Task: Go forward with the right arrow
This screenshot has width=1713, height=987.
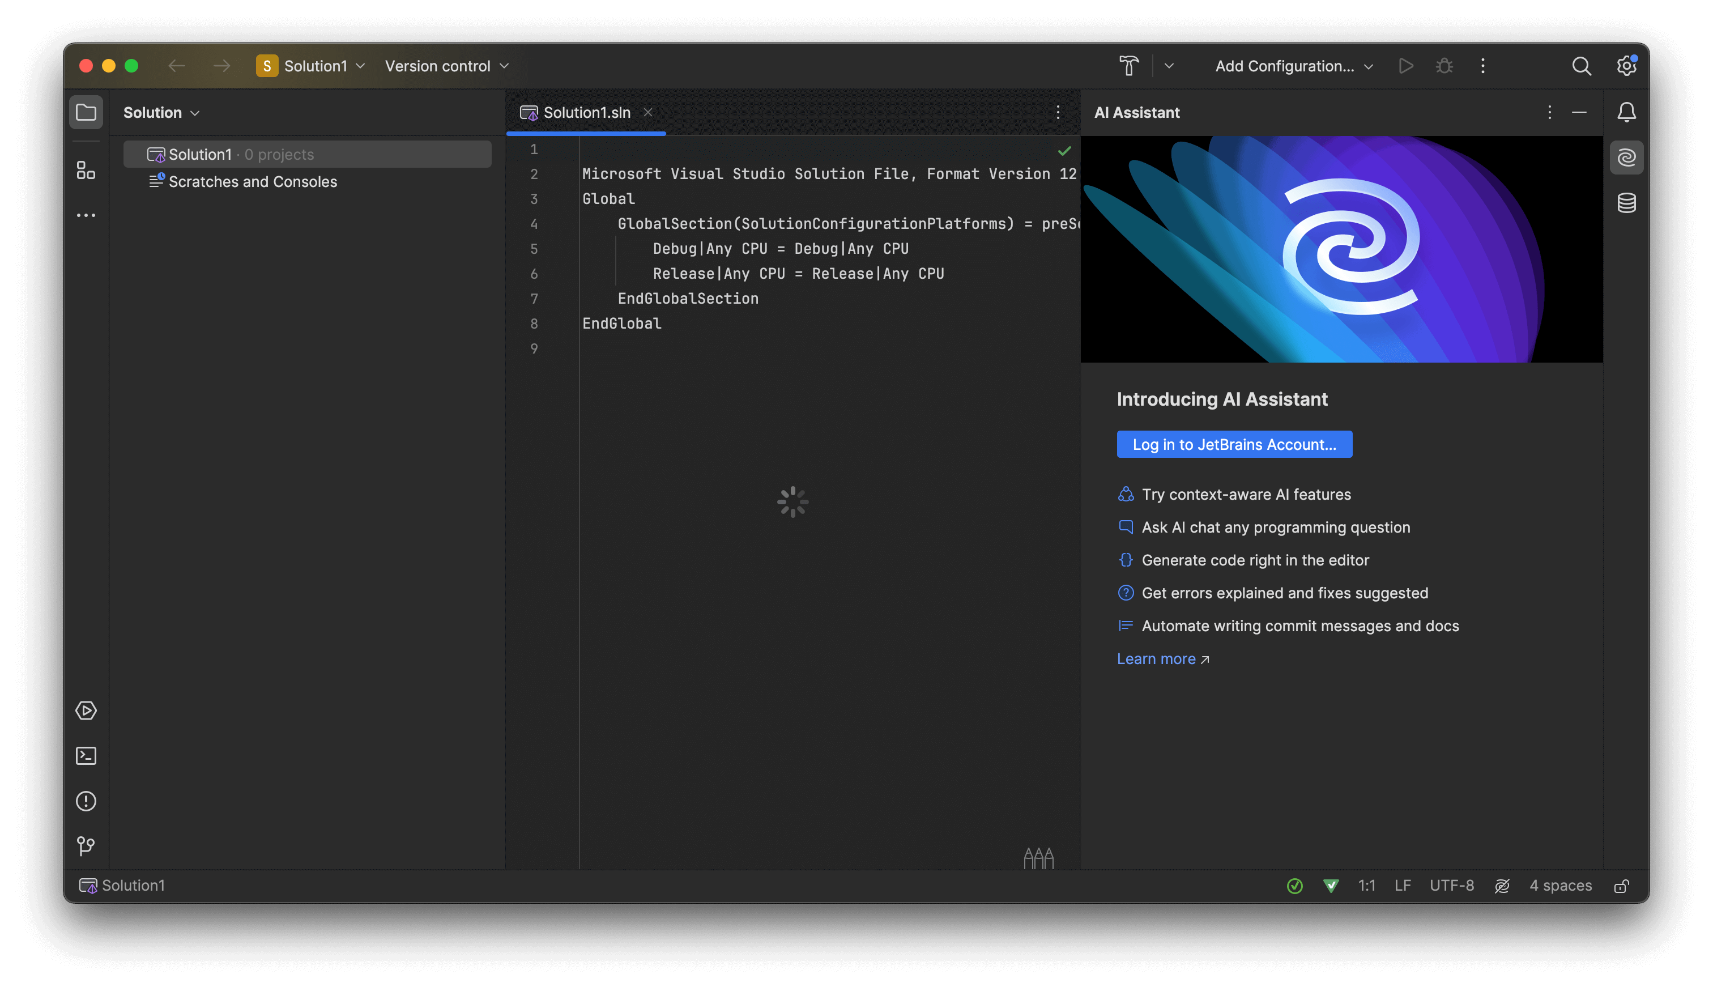Action: pos(221,66)
